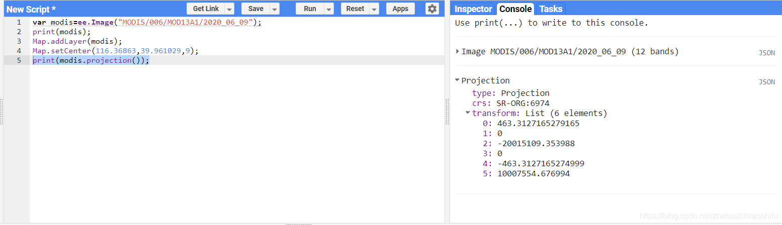This screenshot has height=225, width=782.
Task: Select the Console tab
Action: point(515,9)
